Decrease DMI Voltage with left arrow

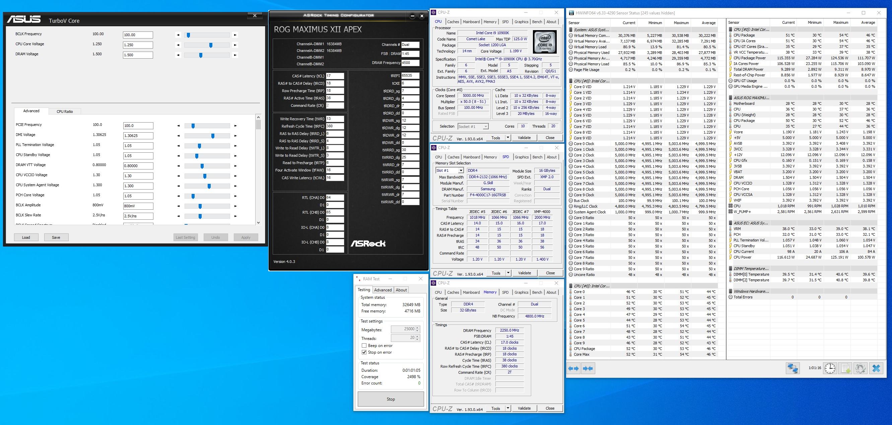pyautogui.click(x=178, y=136)
